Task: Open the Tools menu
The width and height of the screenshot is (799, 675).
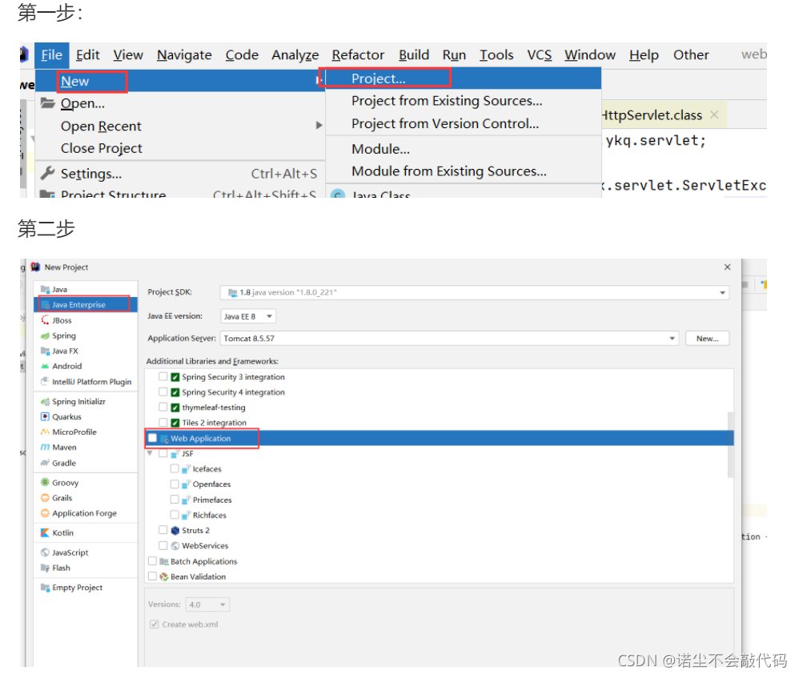Action: (496, 55)
